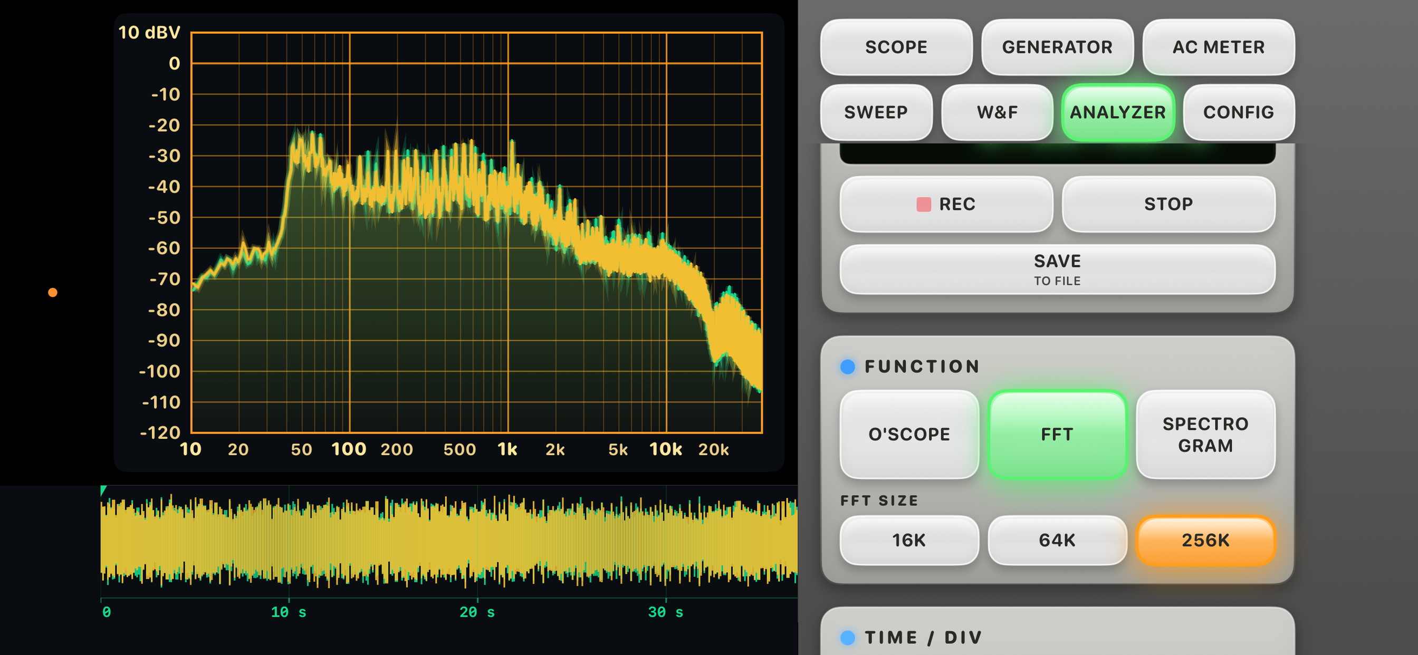Click the -30 level axis label

(164, 156)
